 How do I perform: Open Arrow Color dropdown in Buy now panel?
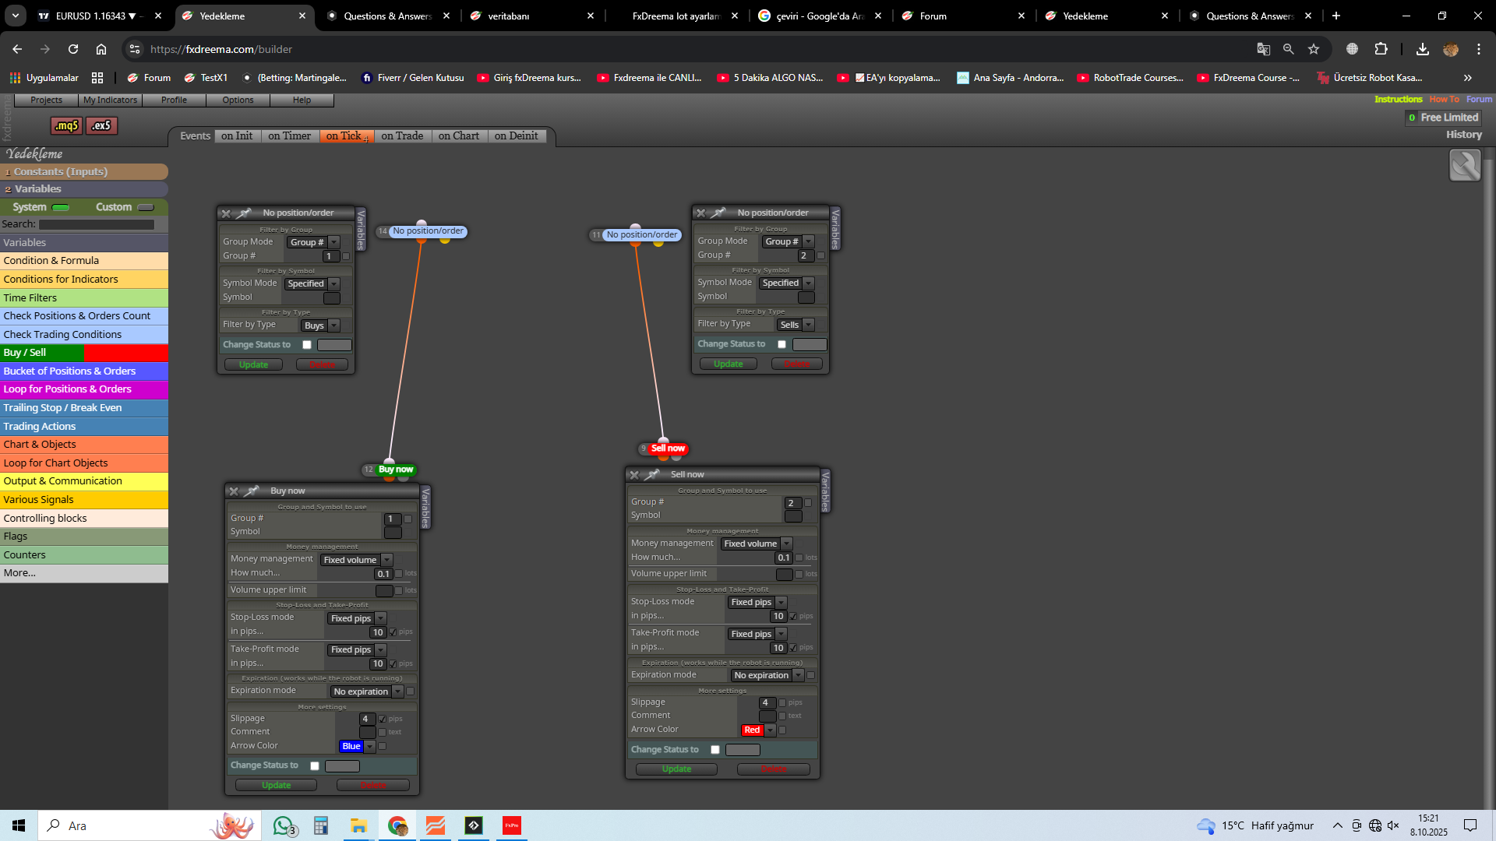pos(371,747)
